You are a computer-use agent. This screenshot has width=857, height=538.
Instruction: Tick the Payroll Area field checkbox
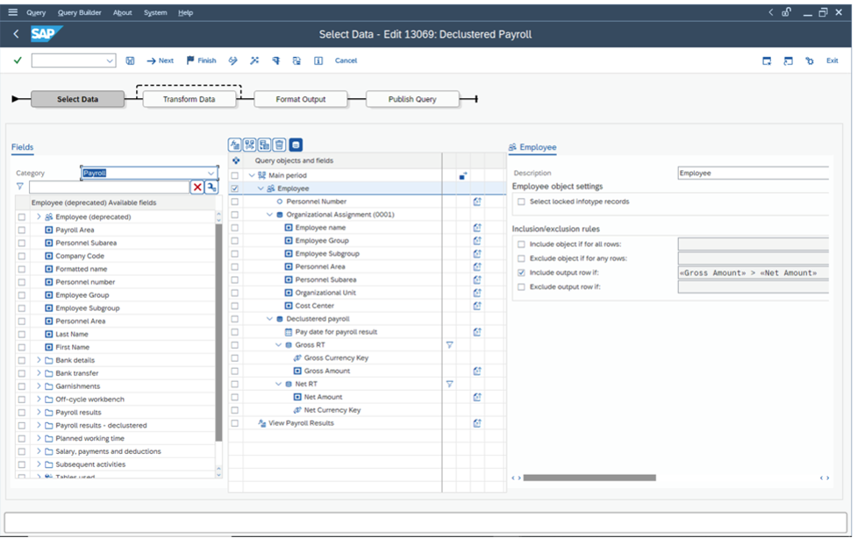(21, 230)
